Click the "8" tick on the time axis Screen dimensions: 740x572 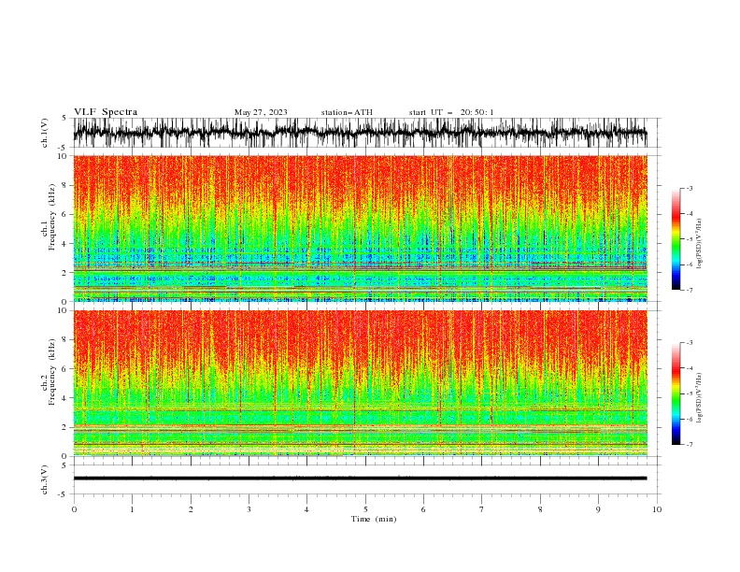[x=540, y=509]
